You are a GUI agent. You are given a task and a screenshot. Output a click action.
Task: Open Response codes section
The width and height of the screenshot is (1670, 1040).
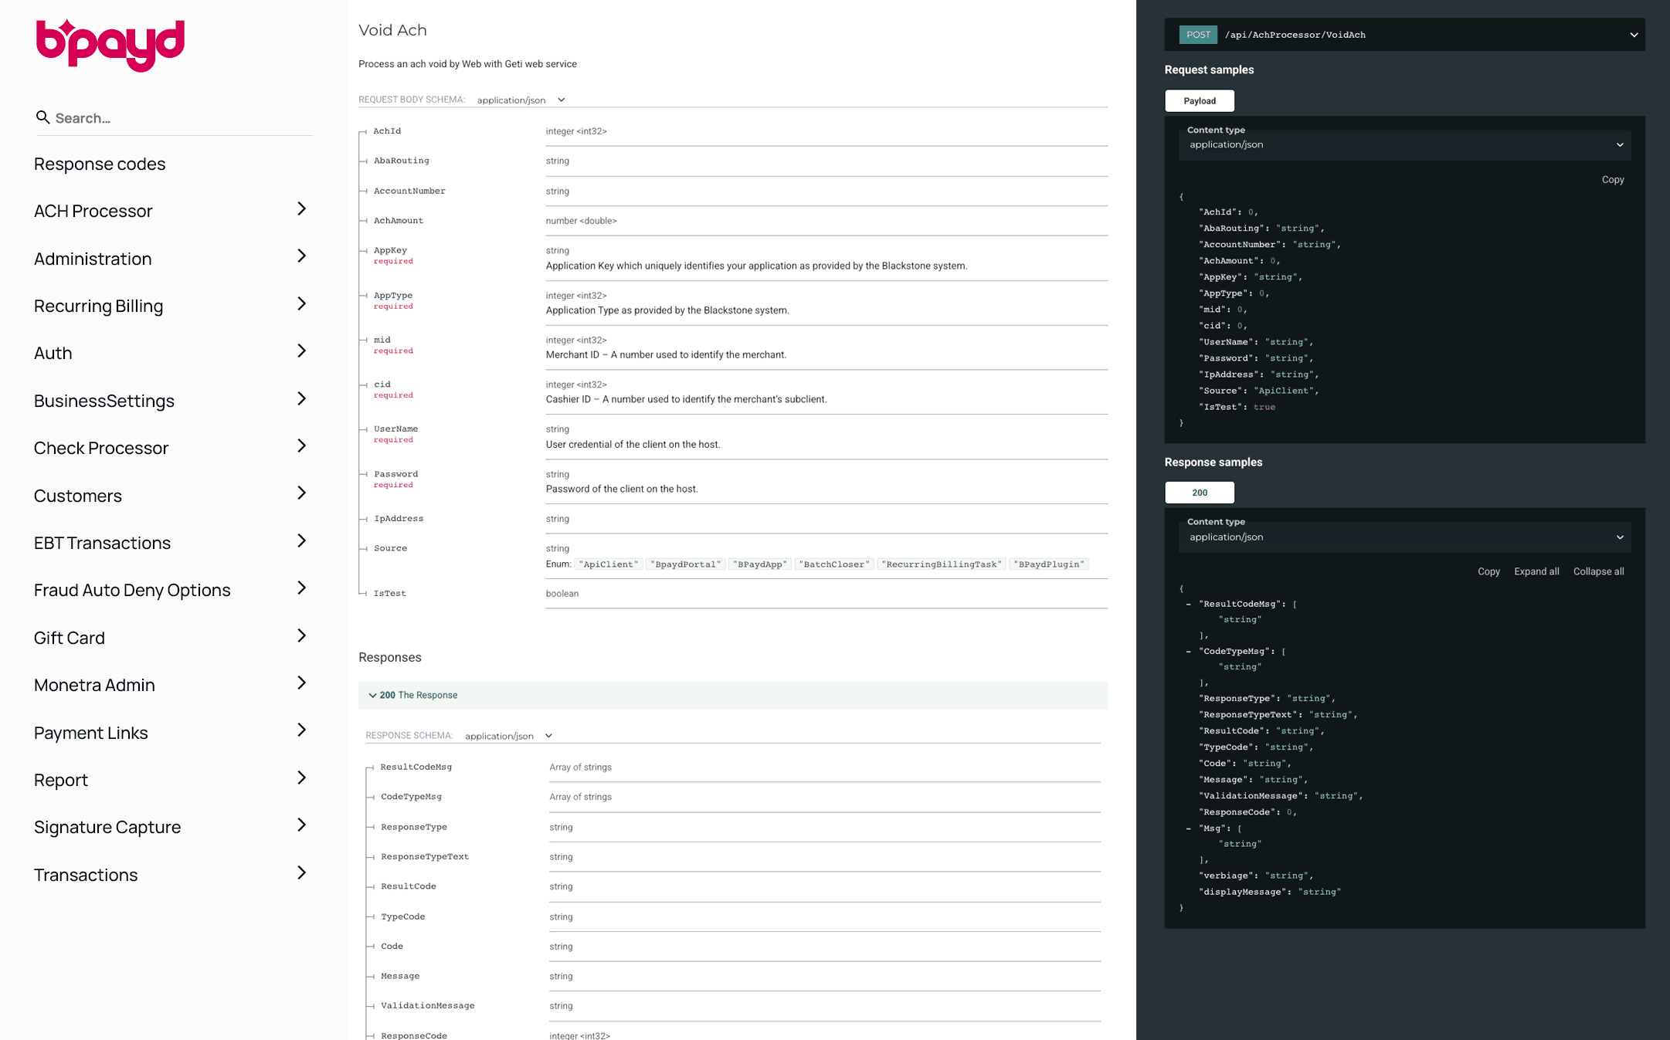click(x=100, y=164)
